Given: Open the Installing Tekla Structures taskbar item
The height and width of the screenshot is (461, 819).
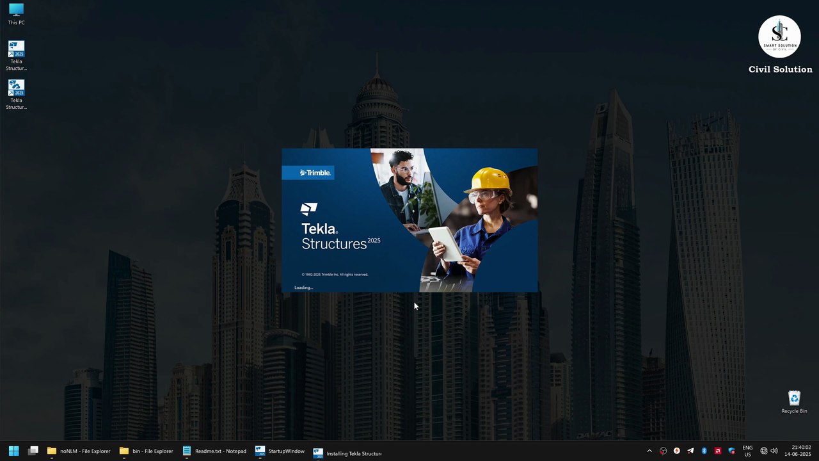Looking at the screenshot, I should pyautogui.click(x=347, y=453).
